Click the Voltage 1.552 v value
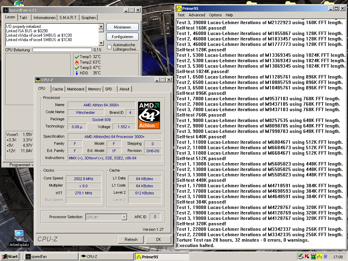Screen dimensions: 348x261 click(x=124, y=127)
